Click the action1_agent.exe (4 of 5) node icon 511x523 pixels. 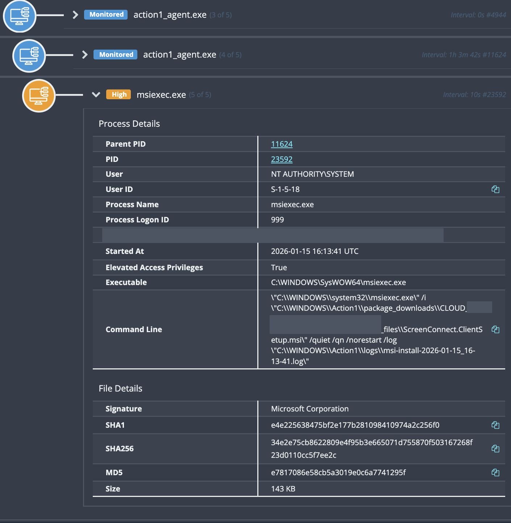(29, 56)
